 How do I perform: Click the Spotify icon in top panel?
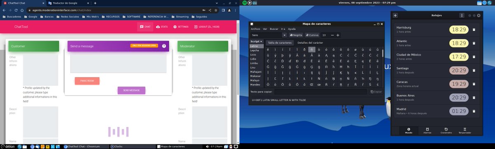point(245,3)
